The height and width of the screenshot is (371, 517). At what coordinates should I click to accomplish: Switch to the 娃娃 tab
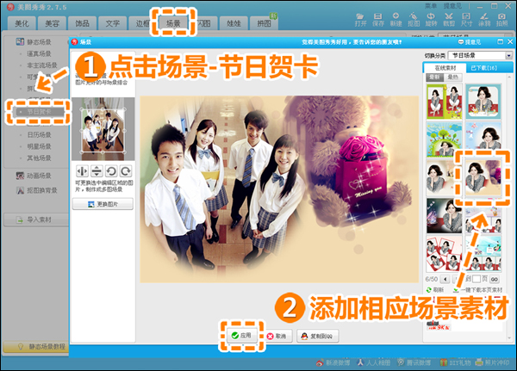234,23
